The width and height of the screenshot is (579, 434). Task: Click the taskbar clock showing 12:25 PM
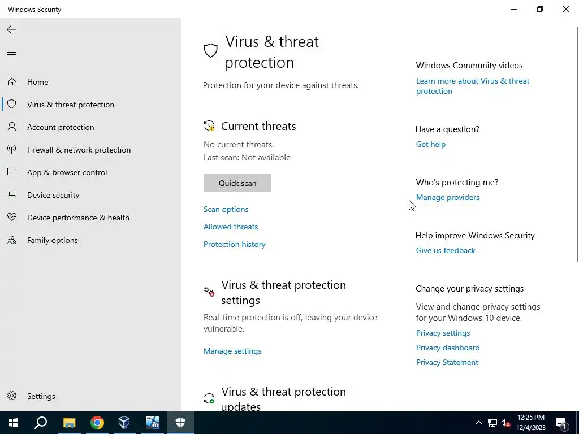click(531, 423)
